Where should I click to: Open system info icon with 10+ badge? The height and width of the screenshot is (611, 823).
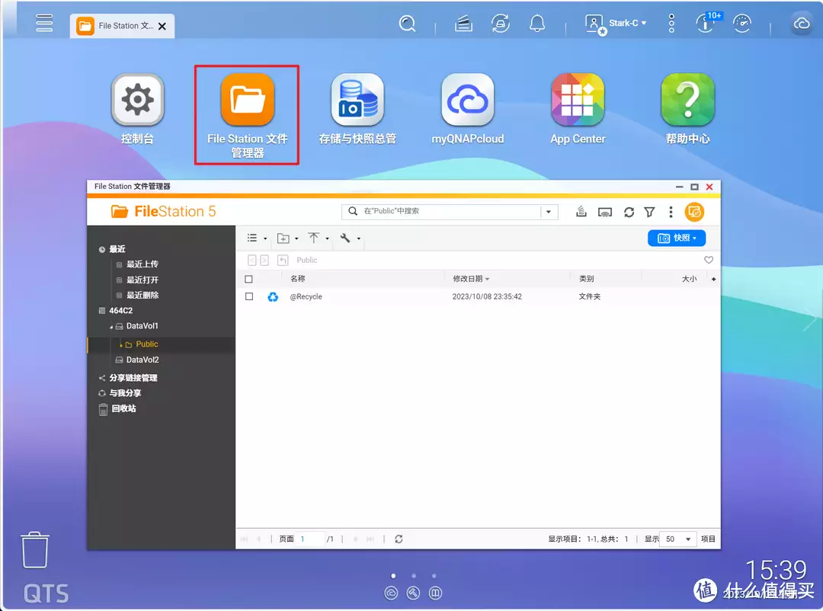[707, 23]
